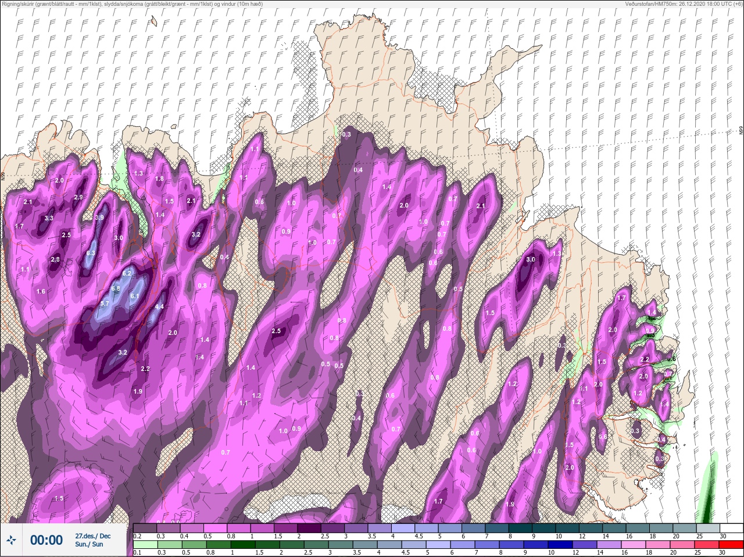The width and height of the screenshot is (744, 557).
Task: Click the 6.3 precipitation value on the map
Action: (x=91, y=253)
